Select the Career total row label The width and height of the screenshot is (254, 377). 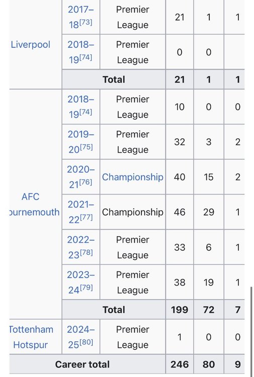coord(82,364)
